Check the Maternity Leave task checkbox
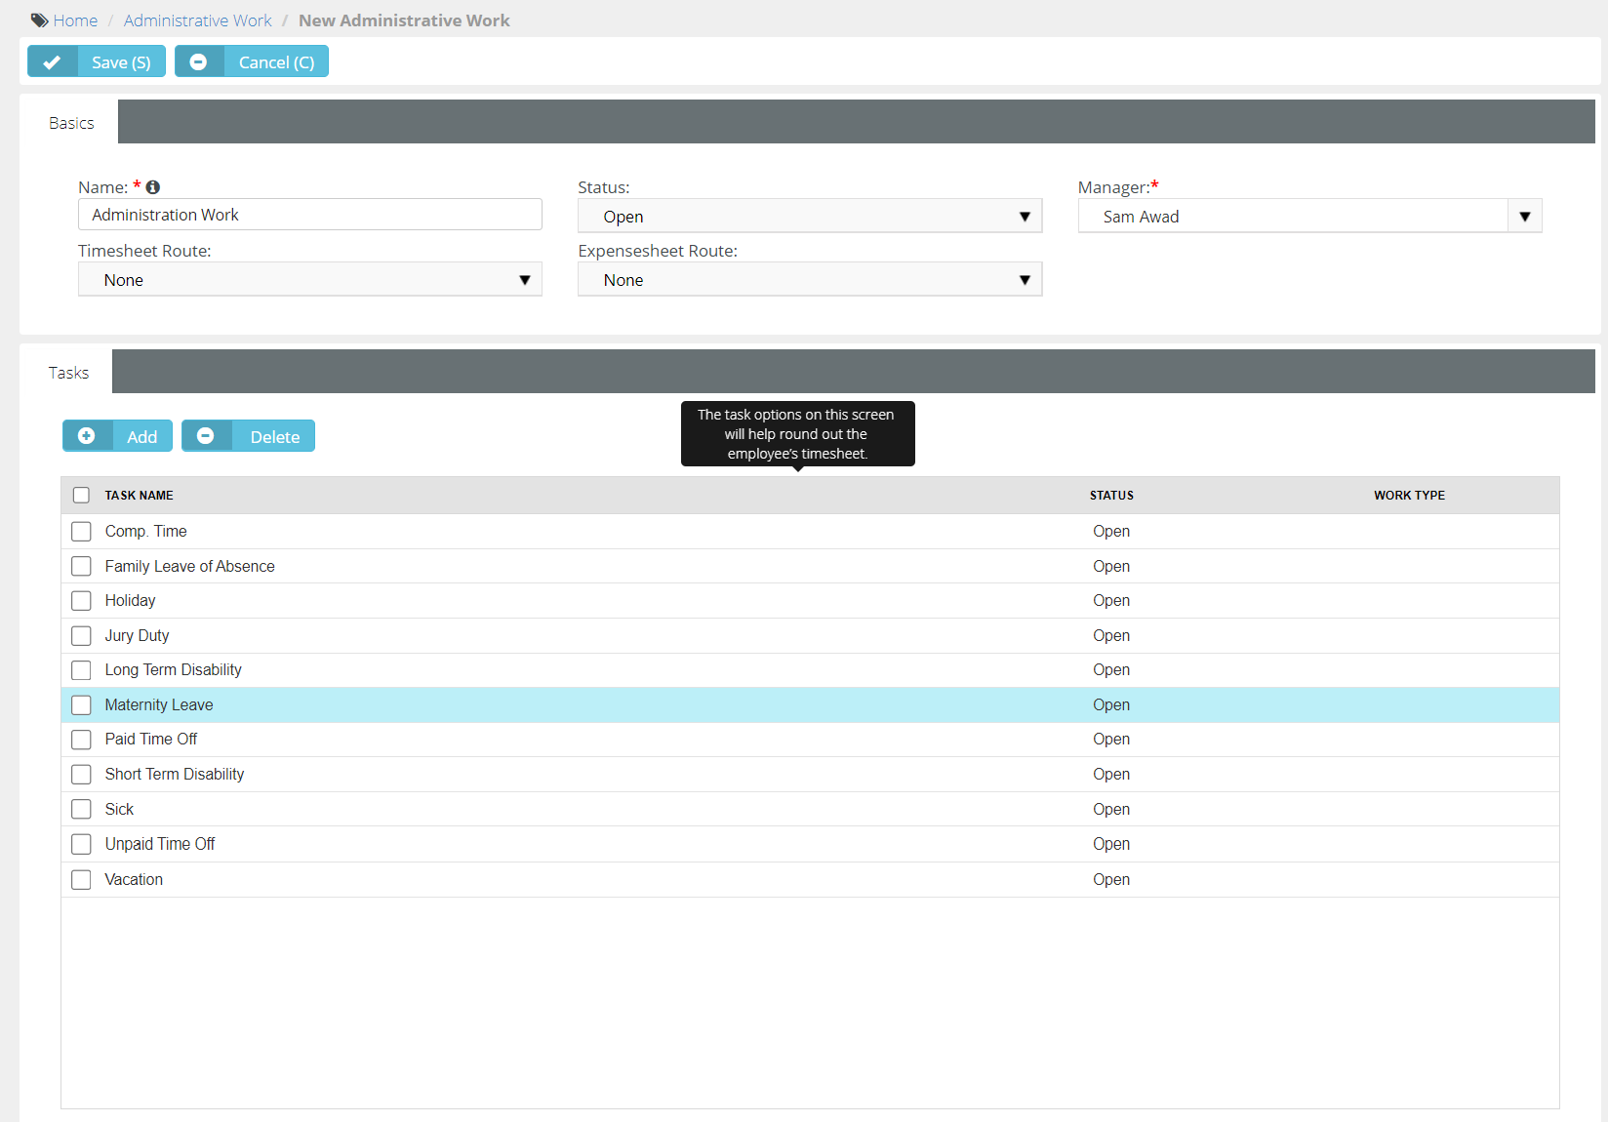The height and width of the screenshot is (1123, 1609). click(81, 705)
